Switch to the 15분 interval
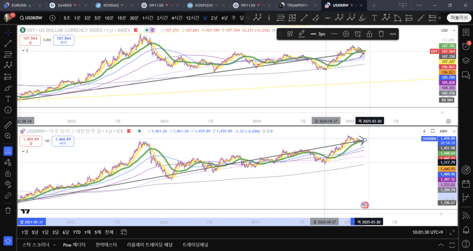Image resolution: width=473 pixels, height=251 pixels. pyautogui.click(x=121, y=18)
